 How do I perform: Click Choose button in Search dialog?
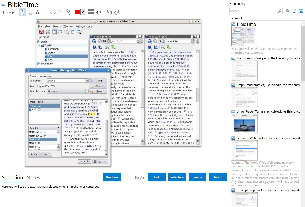point(98,86)
